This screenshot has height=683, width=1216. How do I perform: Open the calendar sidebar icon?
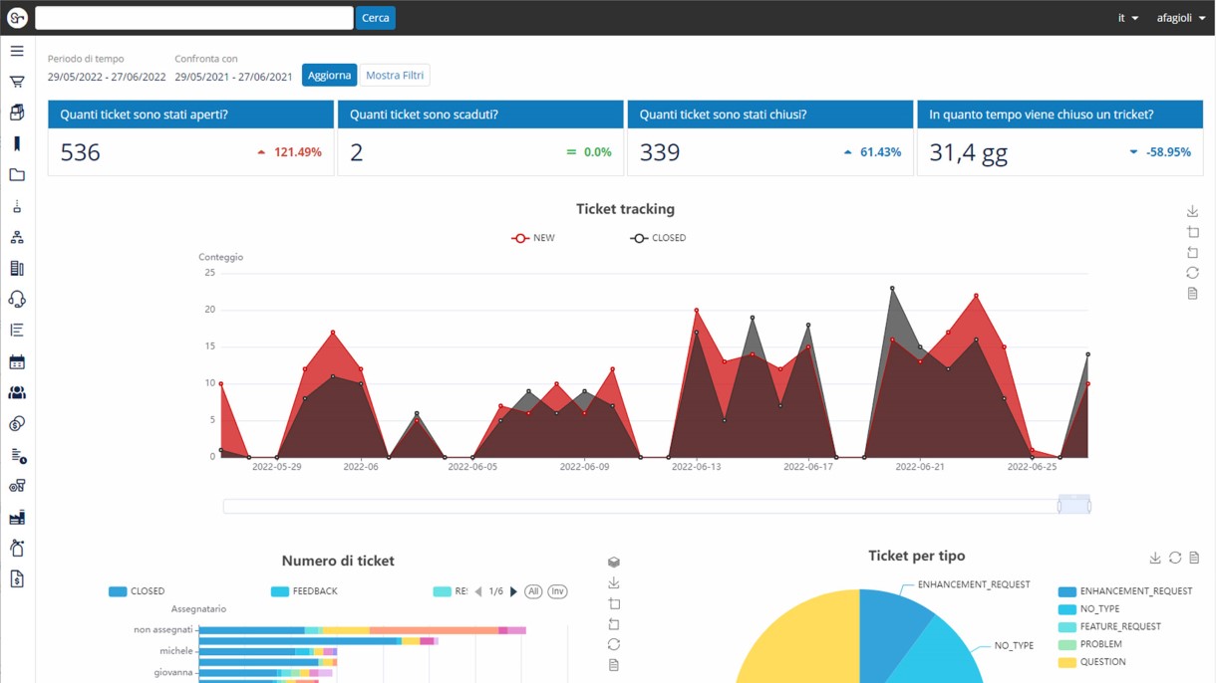point(17,361)
